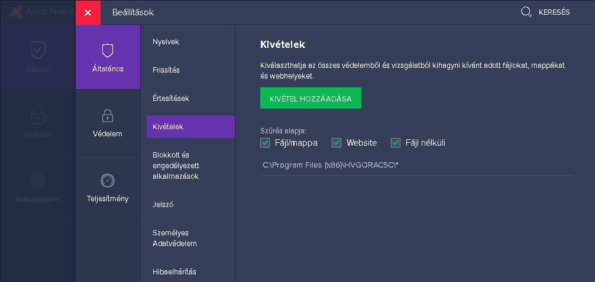Image resolution: width=595 pixels, height=282 pixels.
Task: Click the Beállítások title text
Action: point(133,12)
